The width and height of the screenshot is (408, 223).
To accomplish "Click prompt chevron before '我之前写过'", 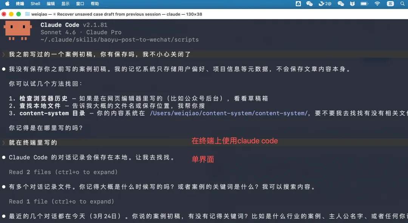I will [4, 54].
